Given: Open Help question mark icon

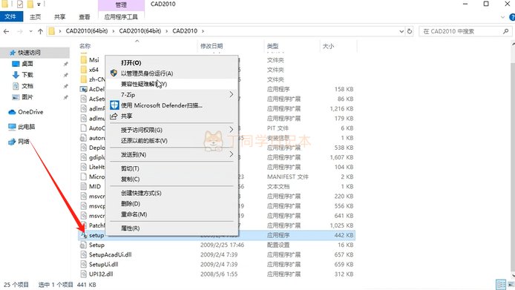Looking at the screenshot, I should tap(512, 17).
